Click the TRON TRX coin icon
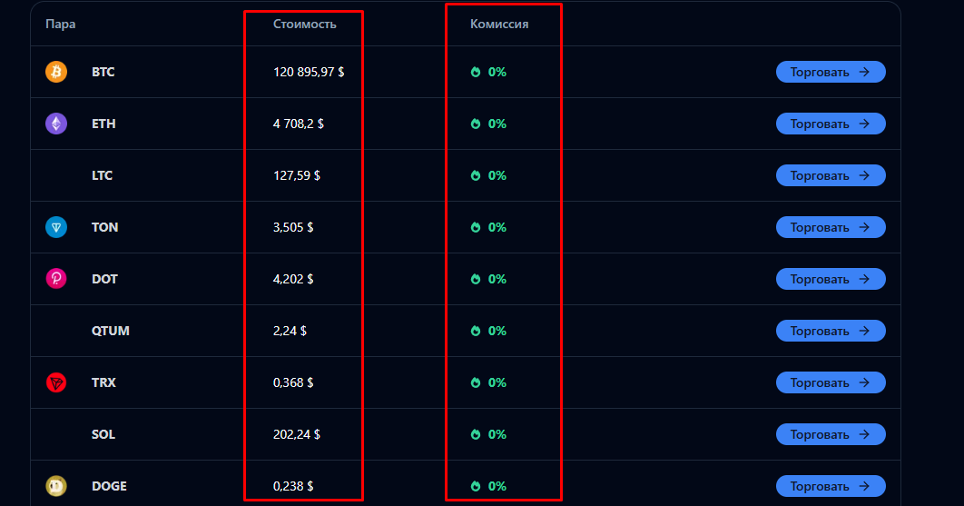 click(x=56, y=382)
